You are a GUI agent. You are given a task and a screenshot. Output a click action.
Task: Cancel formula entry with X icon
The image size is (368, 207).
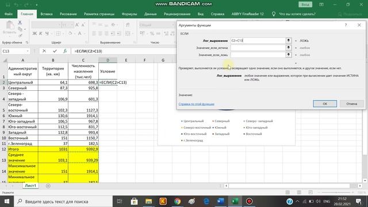(44, 51)
